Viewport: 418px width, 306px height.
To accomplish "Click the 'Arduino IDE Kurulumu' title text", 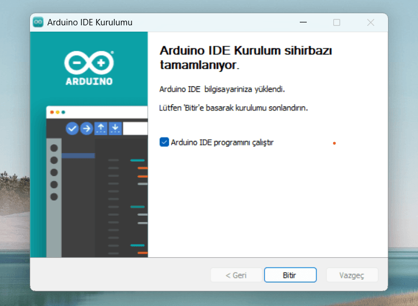I will pos(90,22).
